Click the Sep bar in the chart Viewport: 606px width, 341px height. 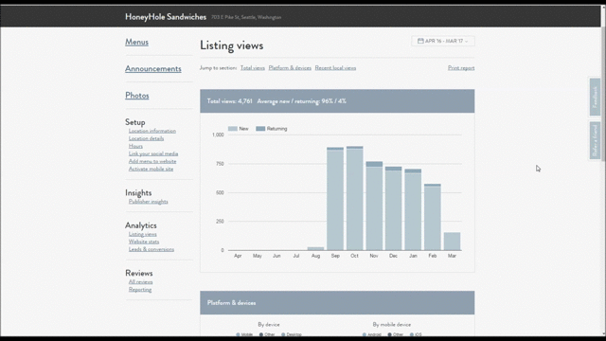pyautogui.click(x=335, y=199)
